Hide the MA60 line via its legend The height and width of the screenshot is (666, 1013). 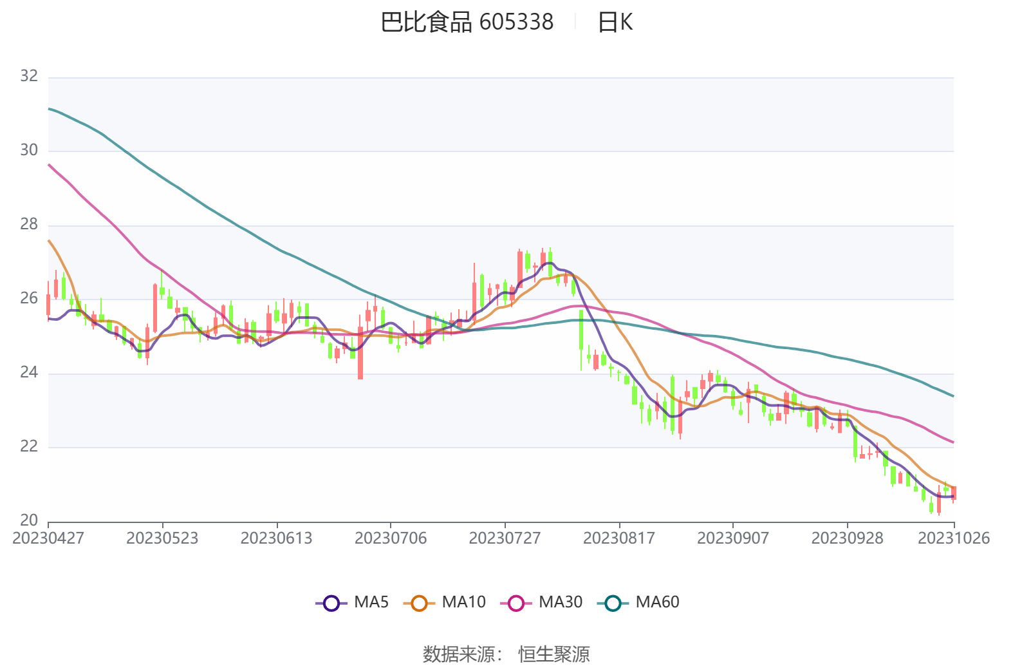tap(613, 603)
